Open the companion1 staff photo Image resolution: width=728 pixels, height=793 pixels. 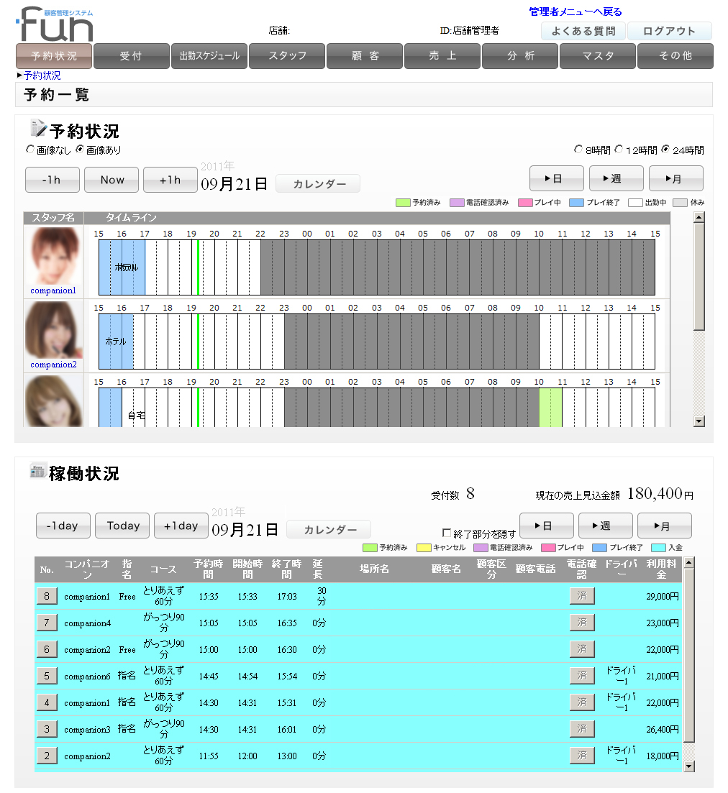click(53, 256)
